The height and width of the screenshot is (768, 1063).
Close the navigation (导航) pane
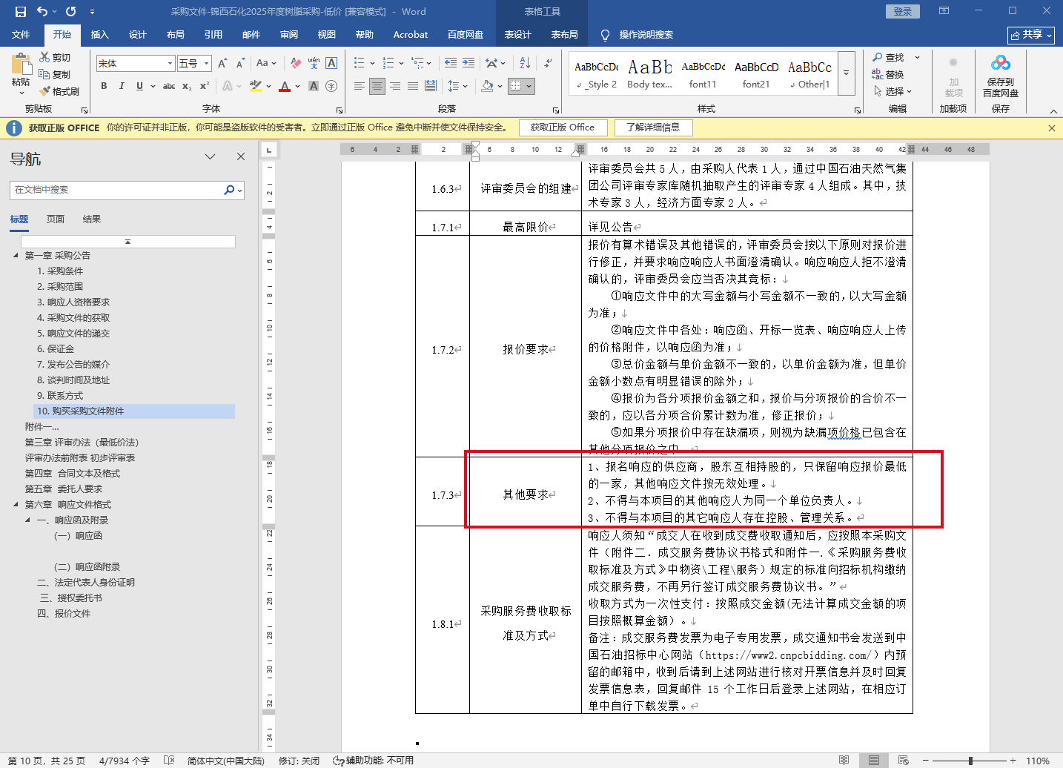click(x=241, y=156)
